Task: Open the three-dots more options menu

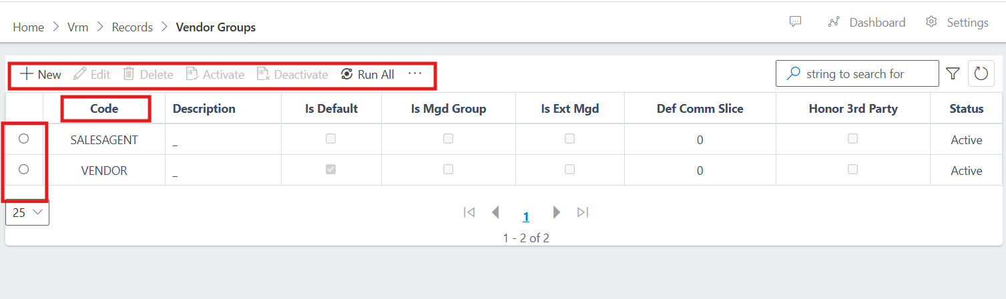Action: point(415,74)
